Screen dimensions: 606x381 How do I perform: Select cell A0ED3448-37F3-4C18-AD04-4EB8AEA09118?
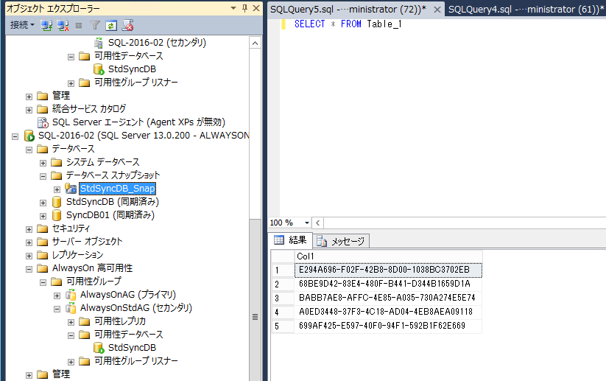pyautogui.click(x=388, y=312)
